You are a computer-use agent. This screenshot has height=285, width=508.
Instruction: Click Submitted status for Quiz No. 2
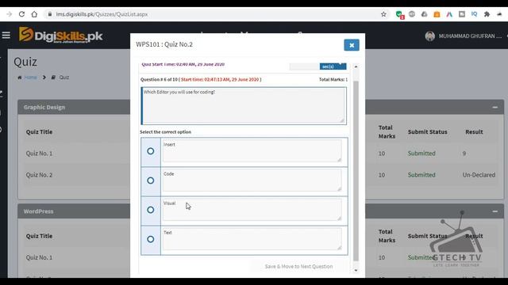(421, 175)
